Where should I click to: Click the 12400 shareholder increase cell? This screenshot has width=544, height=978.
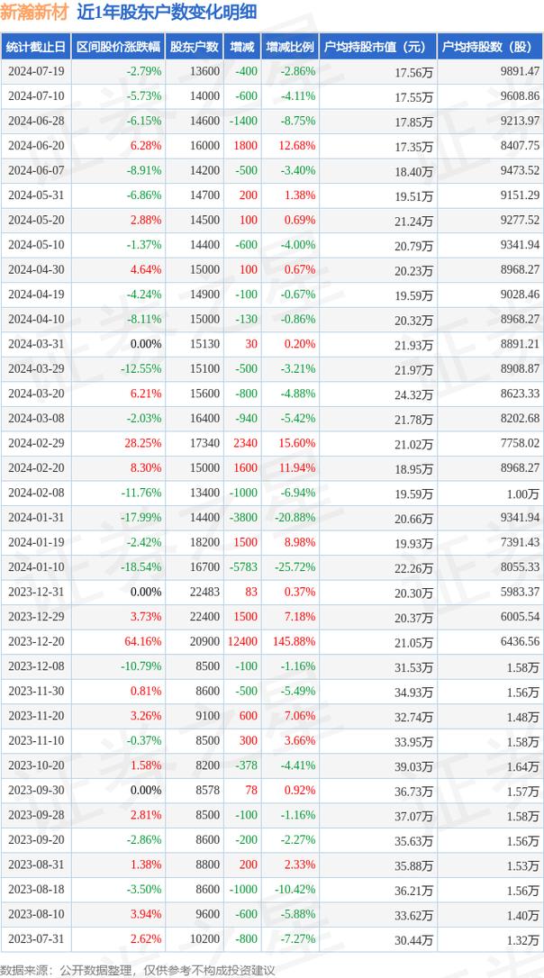[x=243, y=639]
